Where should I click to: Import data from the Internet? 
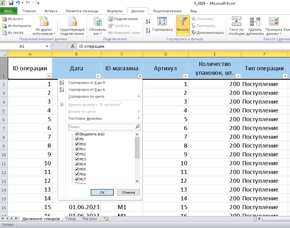[x=16, y=26]
